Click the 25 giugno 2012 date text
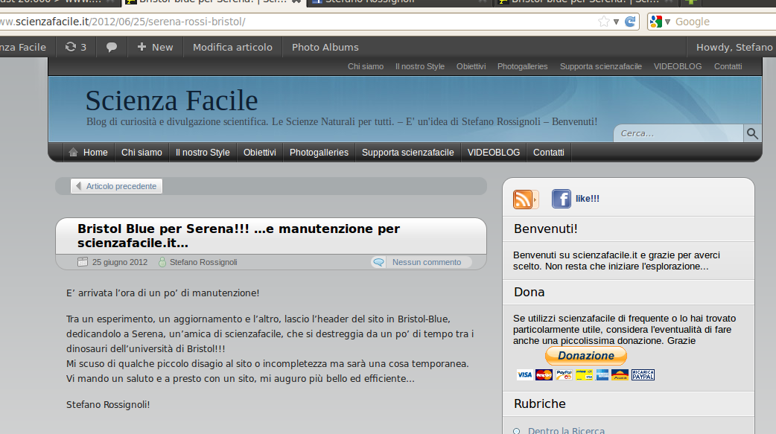 tap(120, 262)
